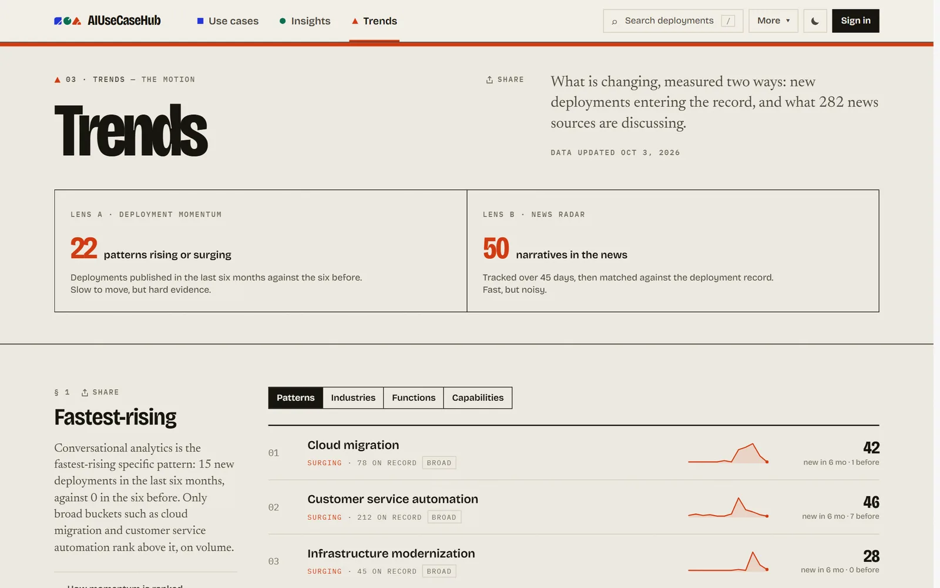
Task: Click Infrastructure modernization sparkline chart
Action: 728,561
